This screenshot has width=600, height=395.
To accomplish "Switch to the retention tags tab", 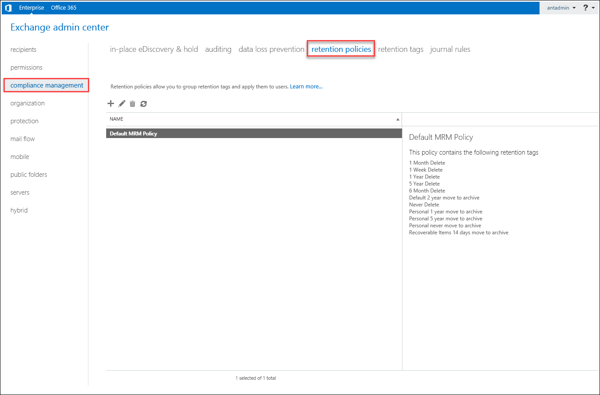I will coord(400,49).
